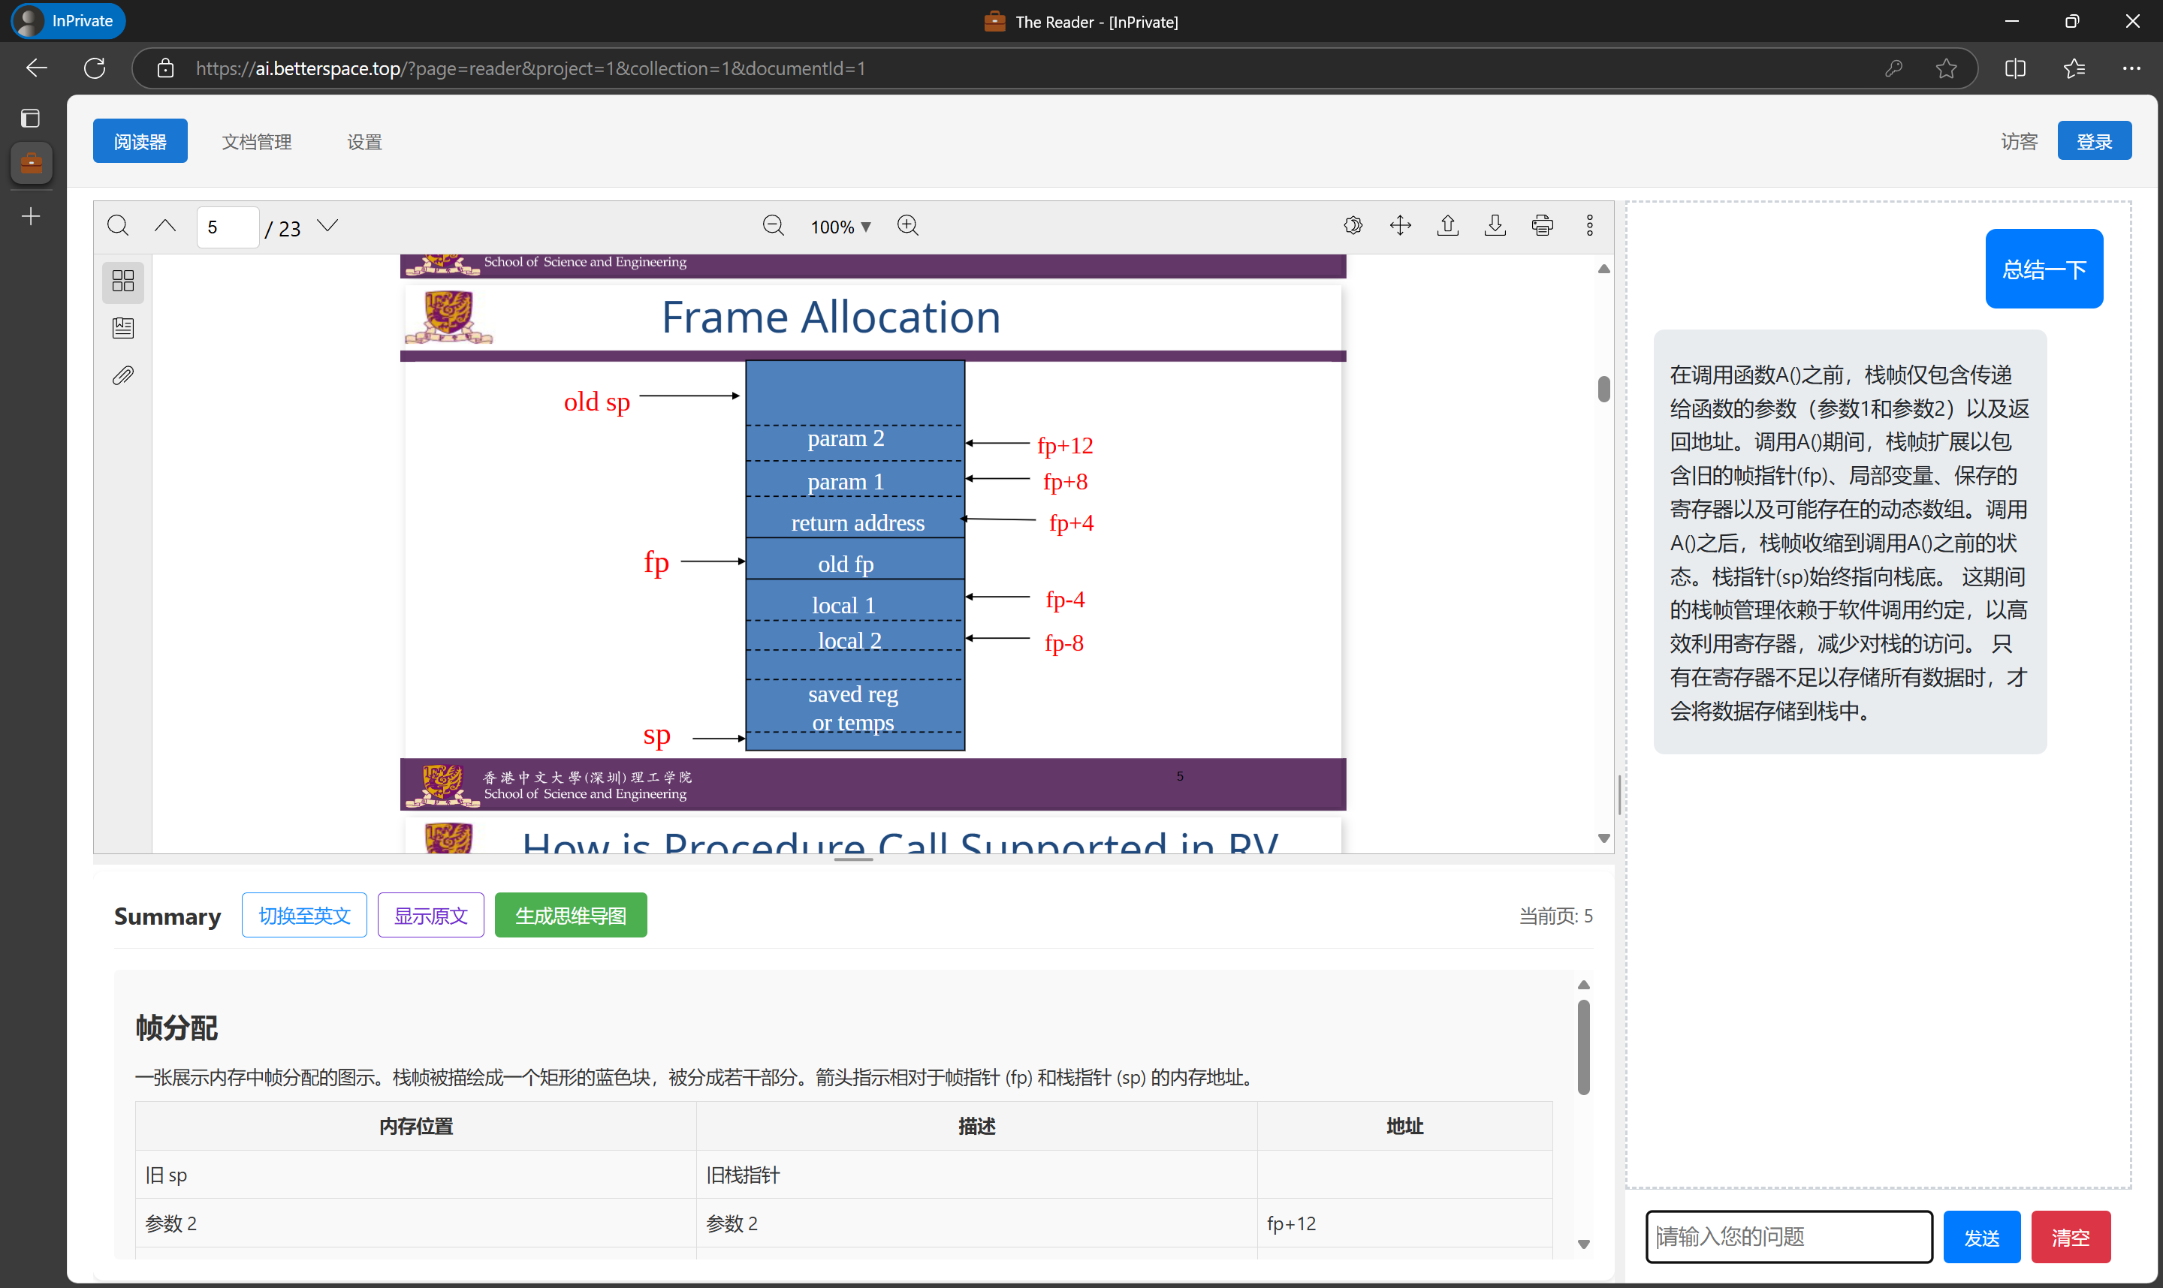Viewport: 2163px width, 1288px height.
Task: Show document bookmarks panel
Action: point(122,328)
